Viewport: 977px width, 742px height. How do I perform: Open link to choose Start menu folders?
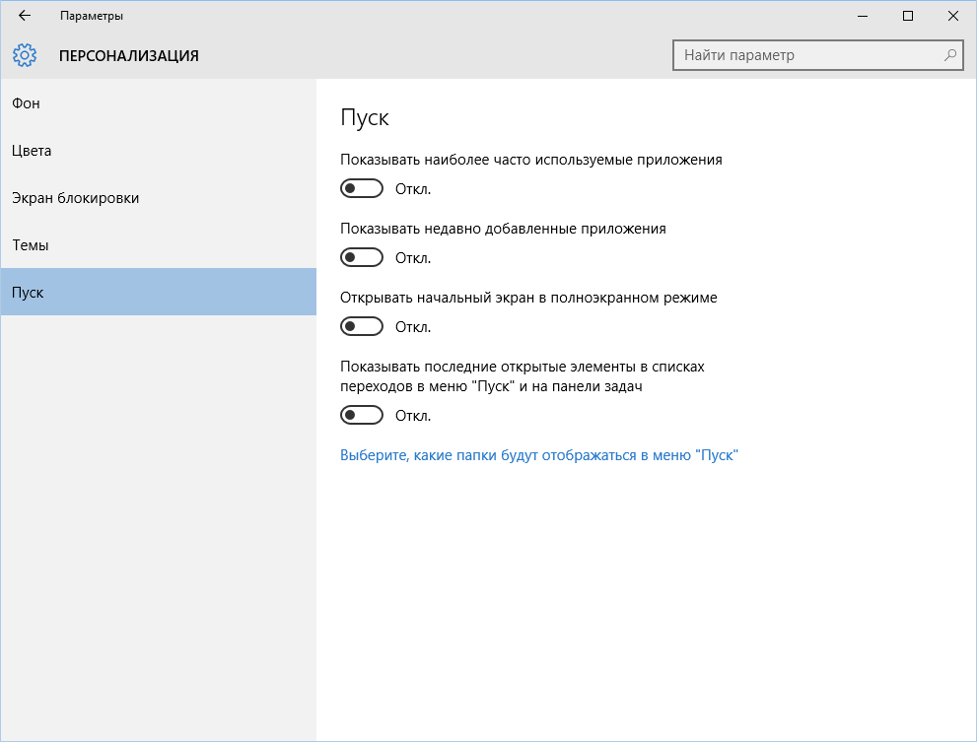[x=538, y=455]
